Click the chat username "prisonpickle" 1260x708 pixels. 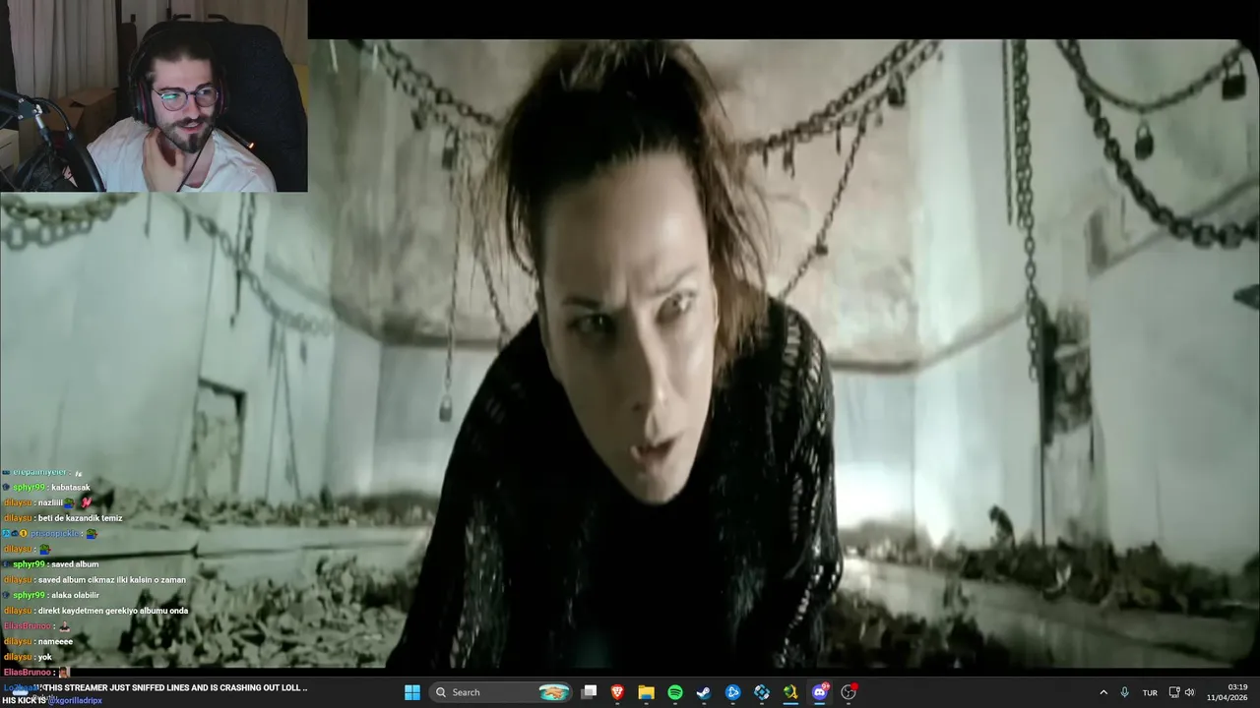tap(54, 533)
